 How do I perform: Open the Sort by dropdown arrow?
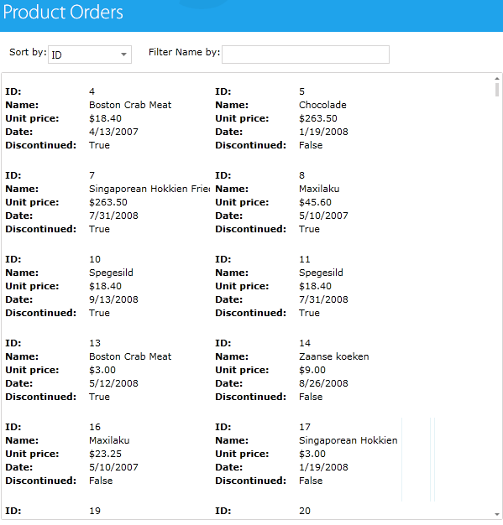point(123,55)
